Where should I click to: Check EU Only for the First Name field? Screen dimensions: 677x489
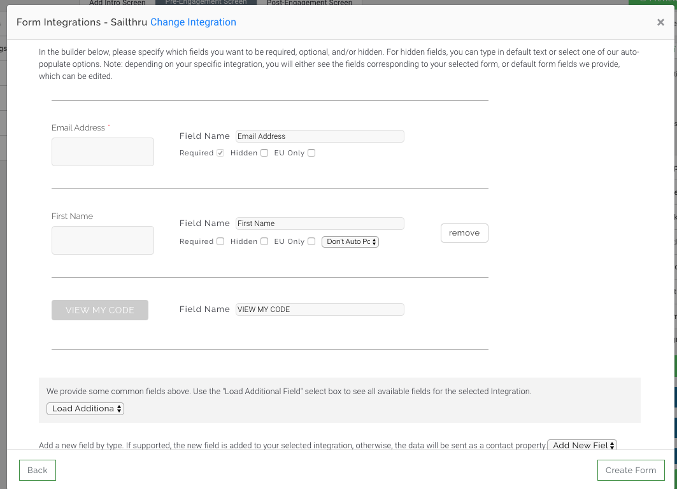[311, 241]
